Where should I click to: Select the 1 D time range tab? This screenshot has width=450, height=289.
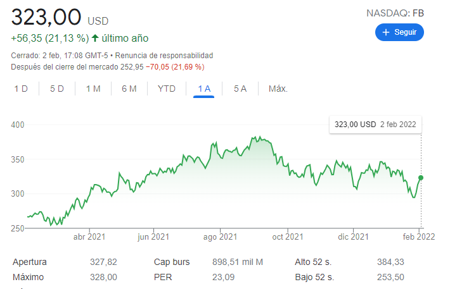21,89
